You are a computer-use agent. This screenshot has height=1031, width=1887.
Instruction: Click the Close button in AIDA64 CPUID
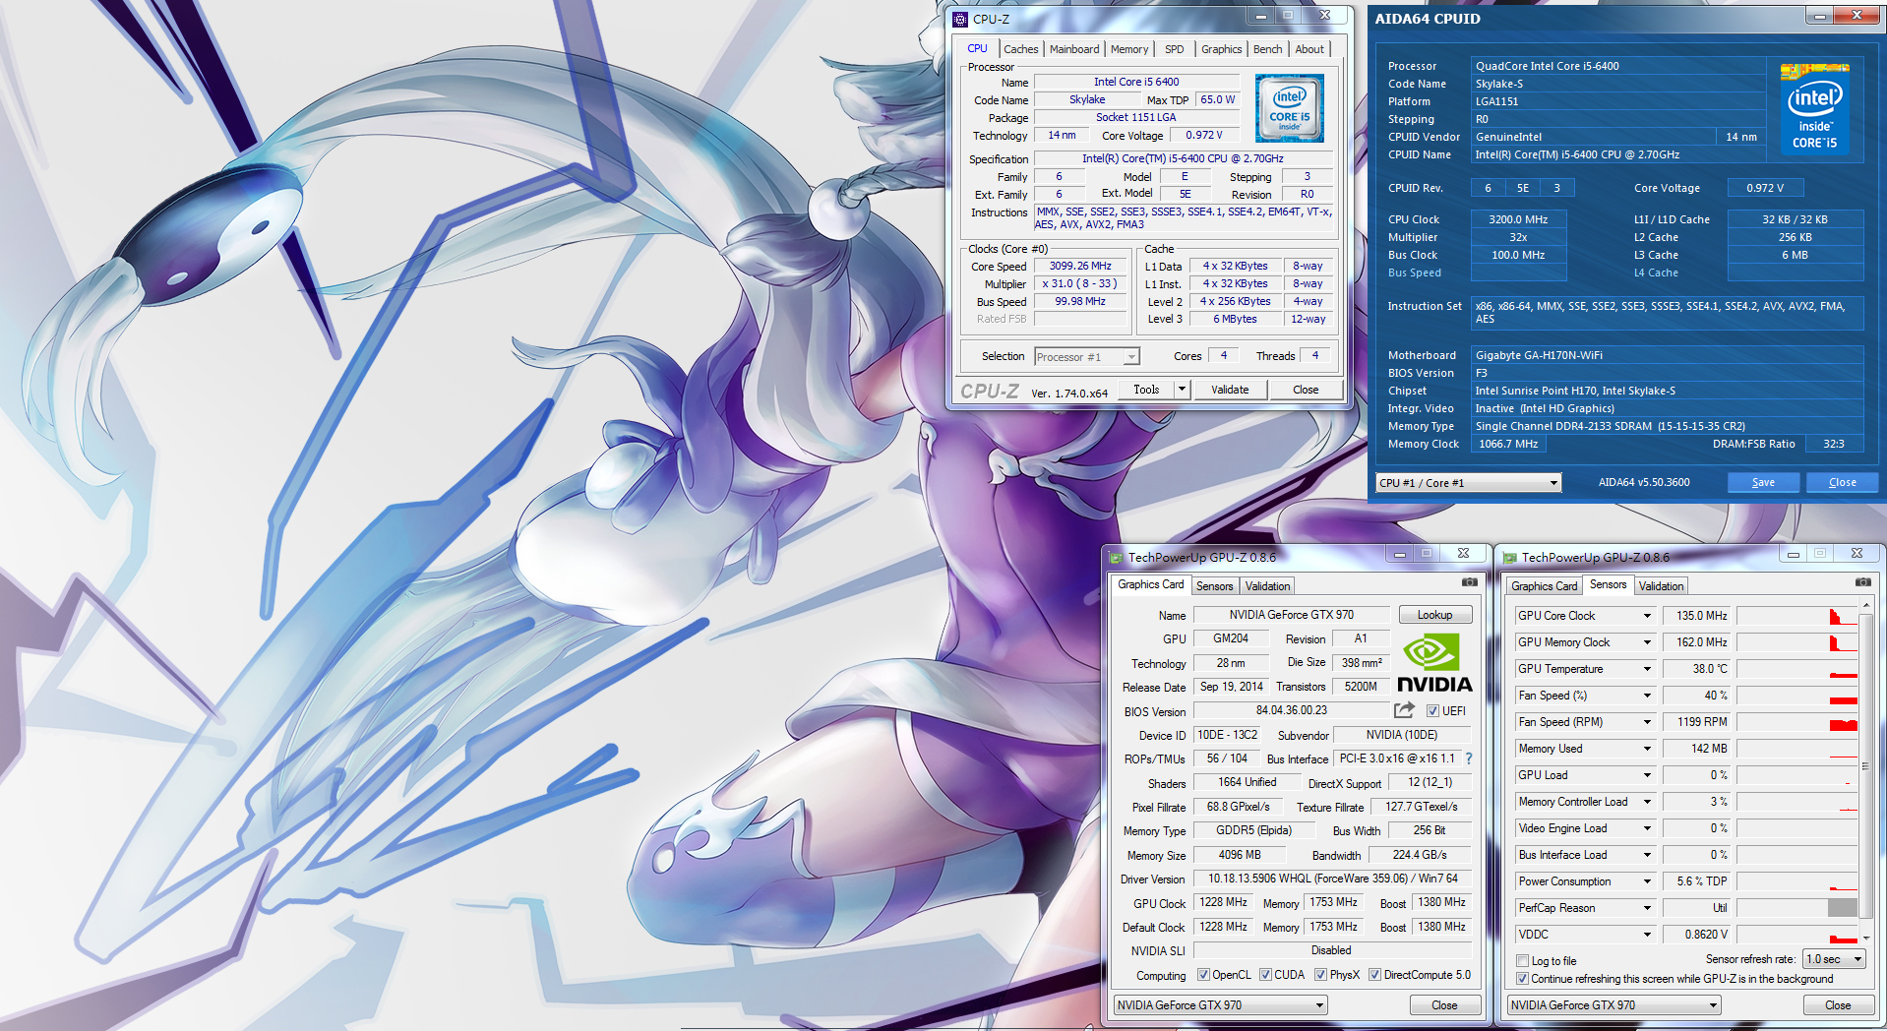point(1843,482)
